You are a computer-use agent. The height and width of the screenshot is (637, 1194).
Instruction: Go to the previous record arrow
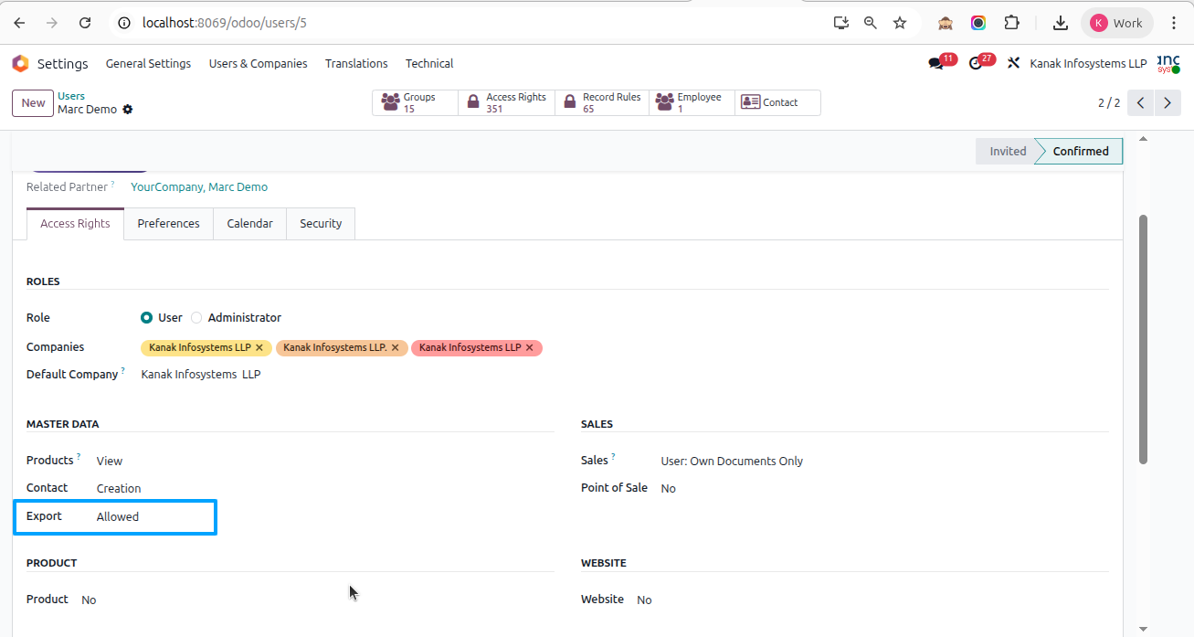[1140, 102]
